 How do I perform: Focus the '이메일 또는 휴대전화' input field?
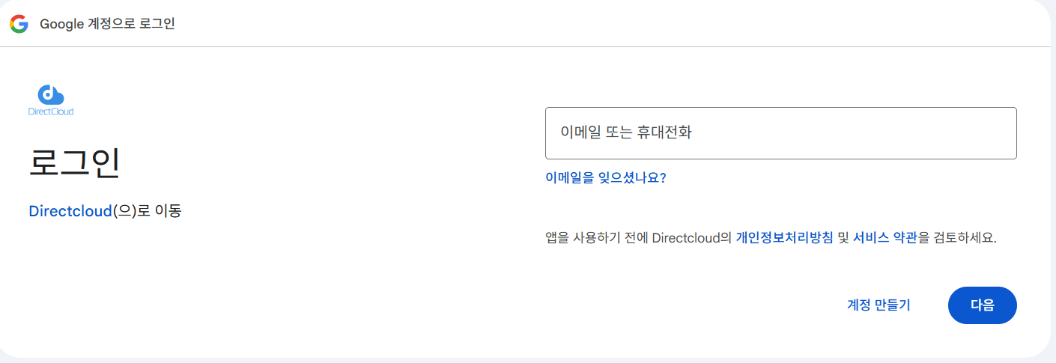(x=780, y=133)
